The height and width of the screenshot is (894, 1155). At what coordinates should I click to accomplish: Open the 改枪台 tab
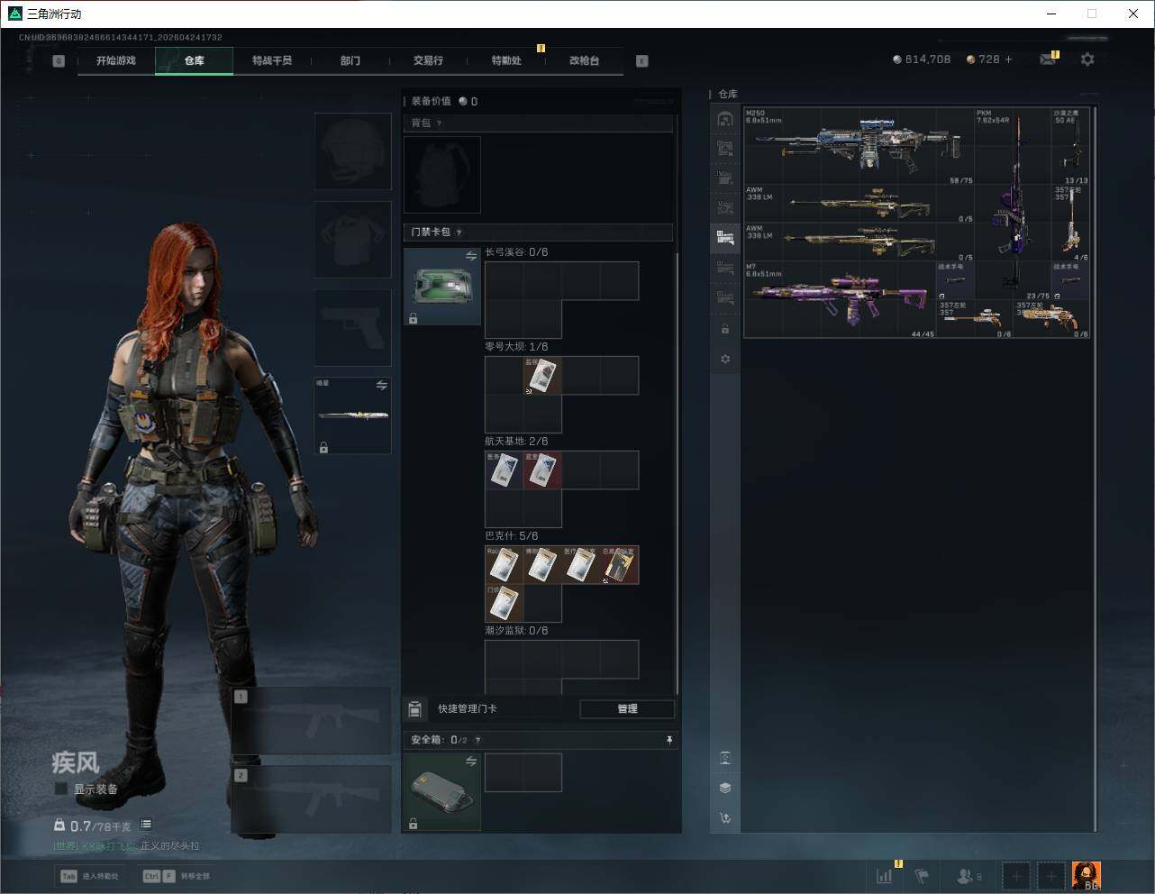(x=584, y=60)
